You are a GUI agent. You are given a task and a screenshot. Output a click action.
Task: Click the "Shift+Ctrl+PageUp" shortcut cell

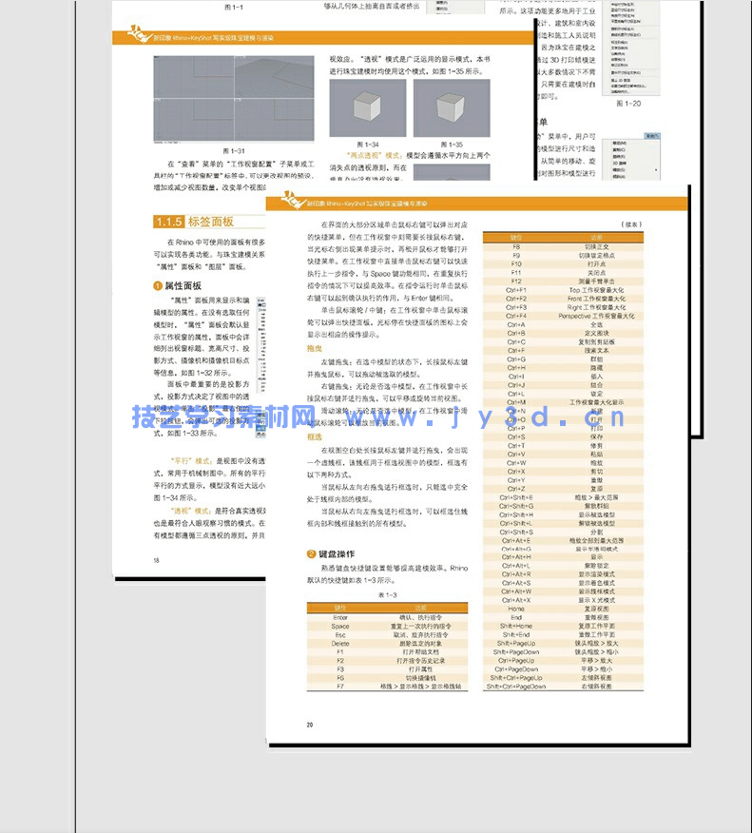point(516,678)
